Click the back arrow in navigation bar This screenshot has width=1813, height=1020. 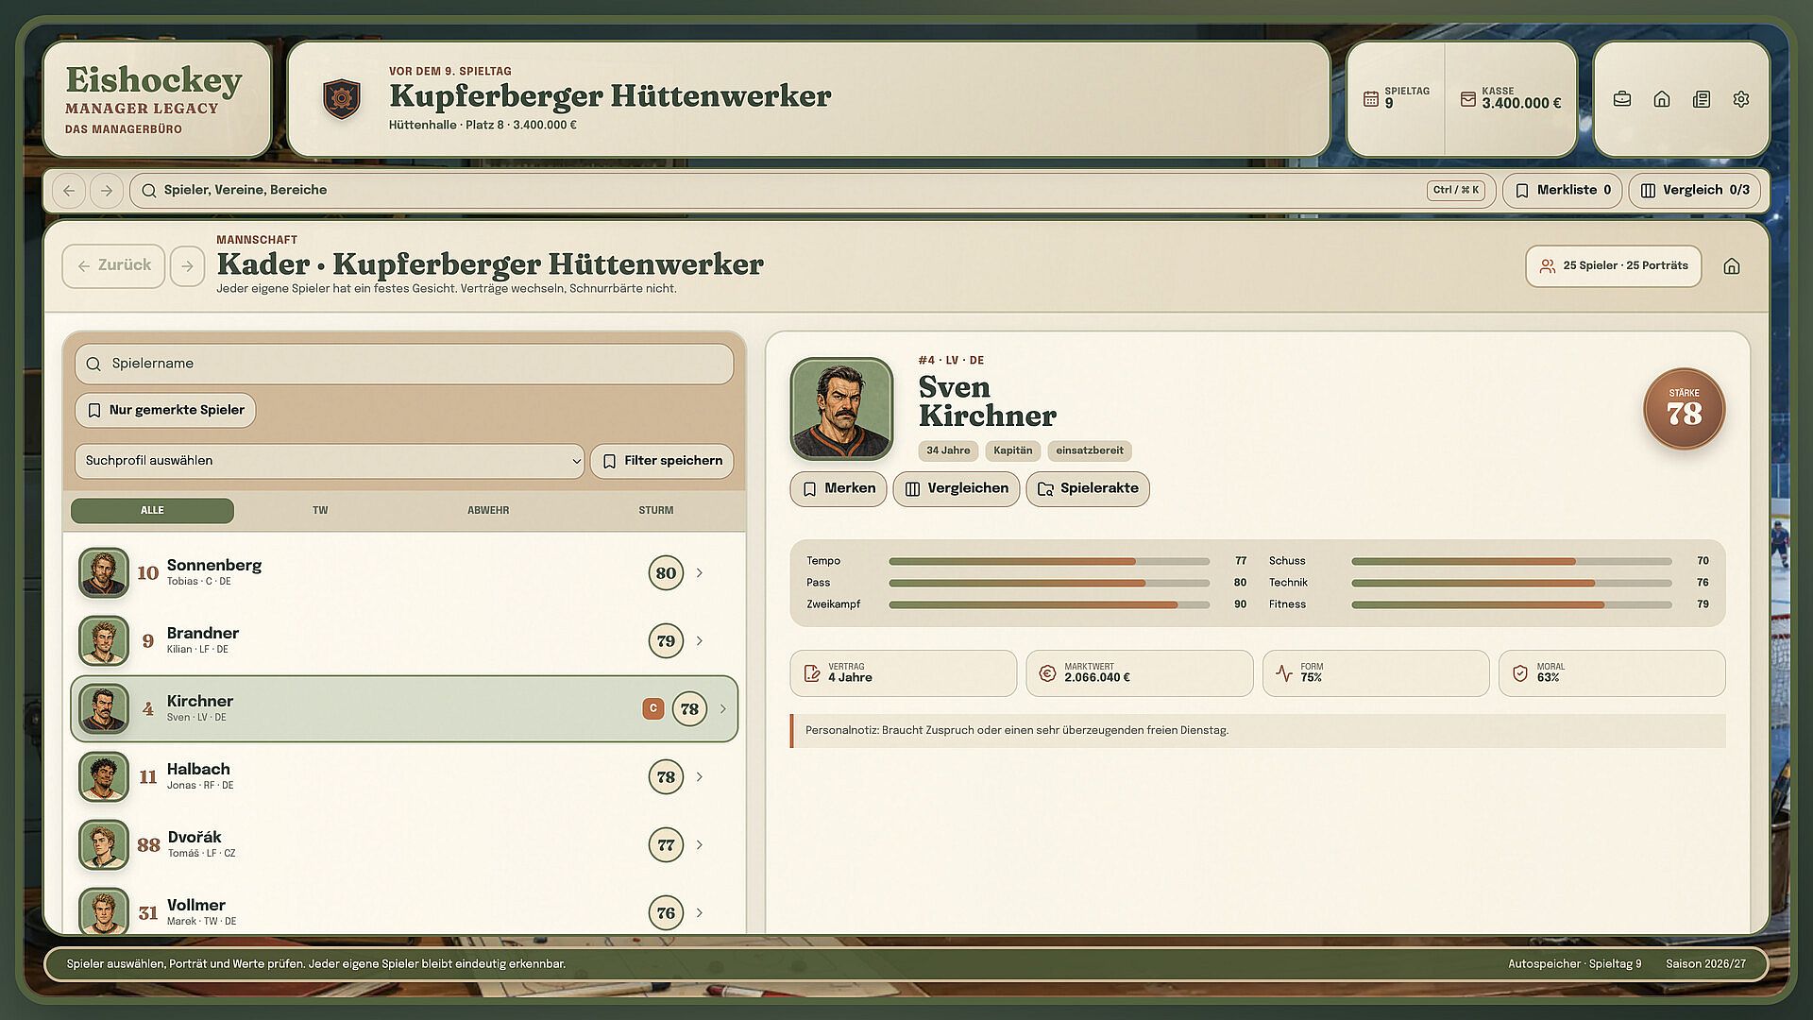coord(69,191)
